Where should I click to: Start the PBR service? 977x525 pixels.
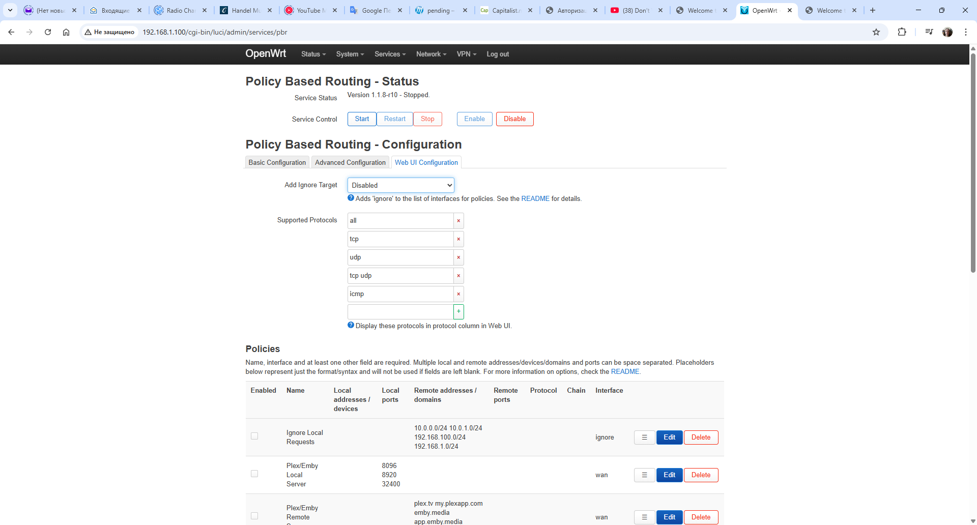362,119
